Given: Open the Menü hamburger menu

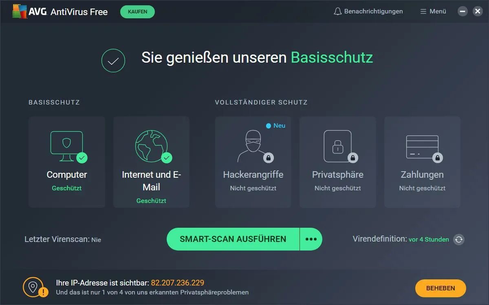Looking at the screenshot, I should 433,11.
